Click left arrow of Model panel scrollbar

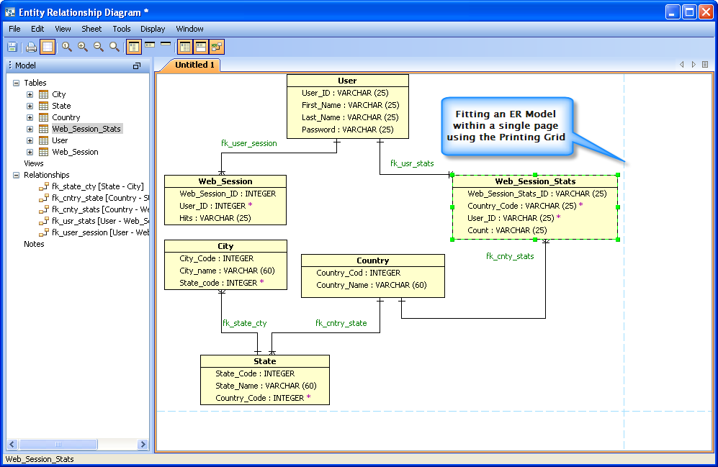(x=12, y=444)
